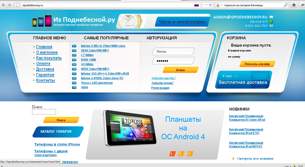This screenshot has height=167, width=305.
Task: Open Iphone 3GS (i9+++) 2sim+FM+JAVA link
Action: tap(105, 73)
